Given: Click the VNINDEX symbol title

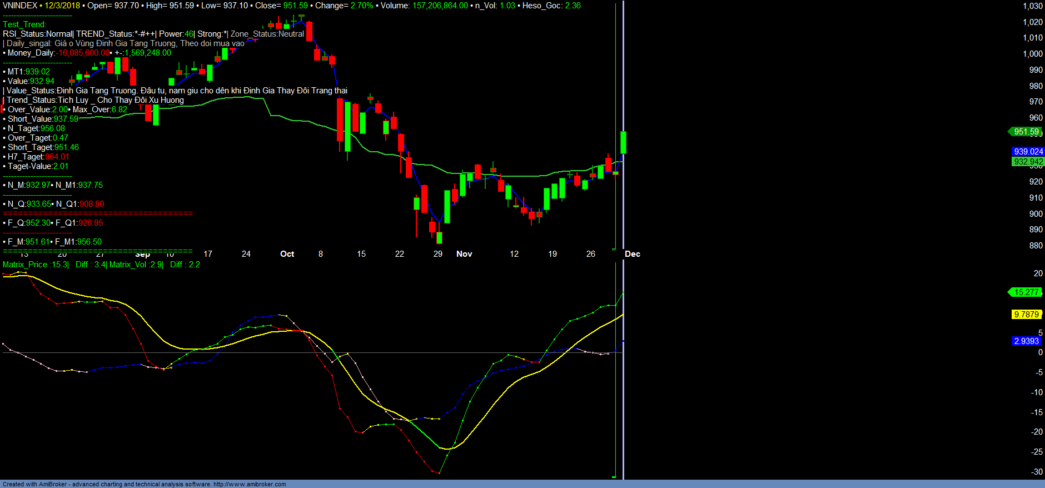Looking at the screenshot, I should (20, 6).
